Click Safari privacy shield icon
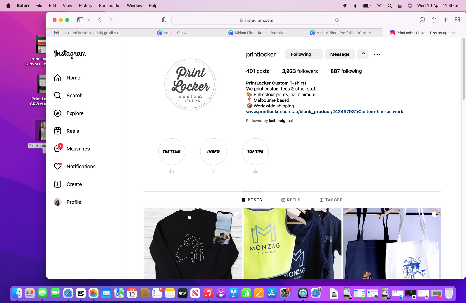The height and width of the screenshot is (303, 466). click(x=164, y=20)
